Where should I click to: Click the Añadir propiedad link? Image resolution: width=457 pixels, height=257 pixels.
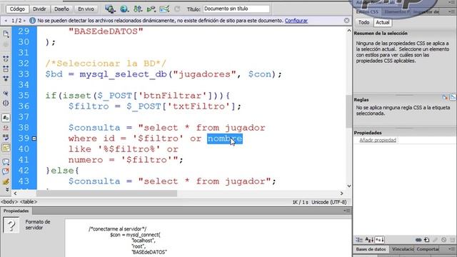(378, 140)
